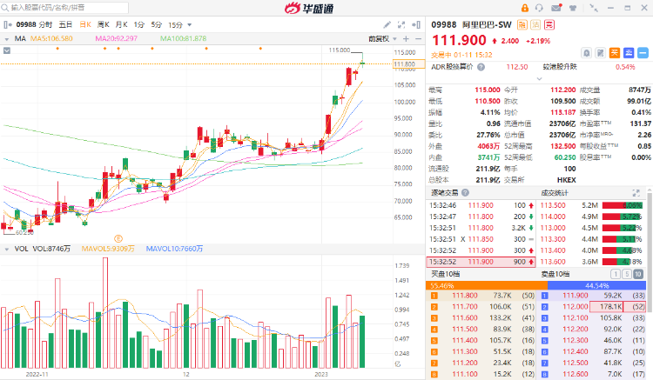Click the MA5:106.580 indicator label
Image resolution: width=653 pixels, height=380 pixels.
51,38
